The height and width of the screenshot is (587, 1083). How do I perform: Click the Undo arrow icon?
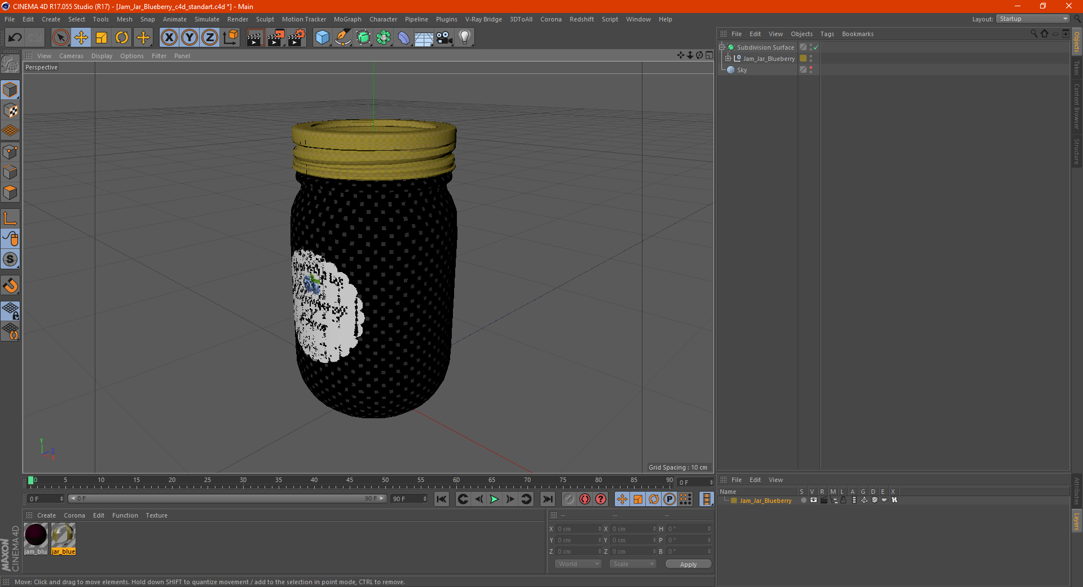click(x=15, y=38)
